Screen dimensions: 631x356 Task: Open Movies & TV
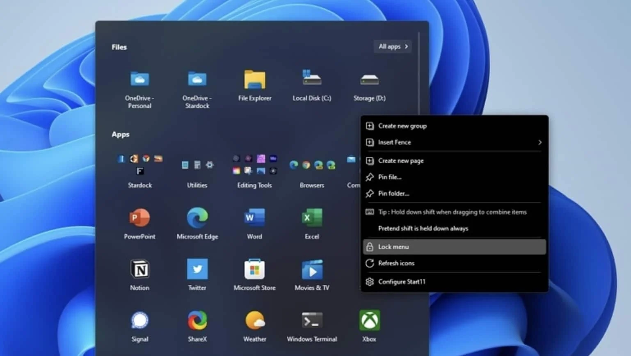point(312,275)
